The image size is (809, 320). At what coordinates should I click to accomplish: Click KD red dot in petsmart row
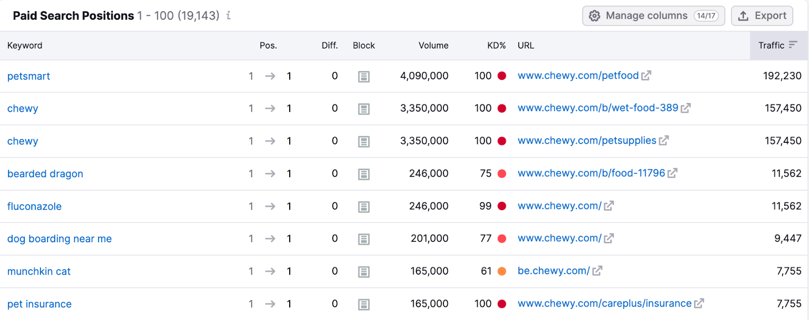tap(502, 76)
